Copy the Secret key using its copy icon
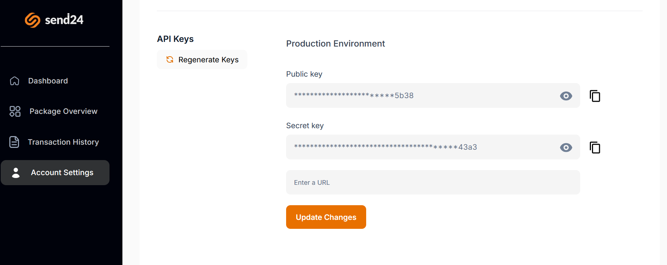Screen dimensions: 667x265 (595, 148)
